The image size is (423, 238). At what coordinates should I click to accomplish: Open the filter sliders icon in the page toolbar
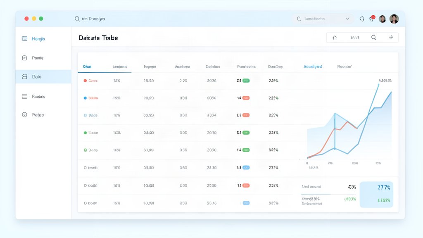(391, 38)
